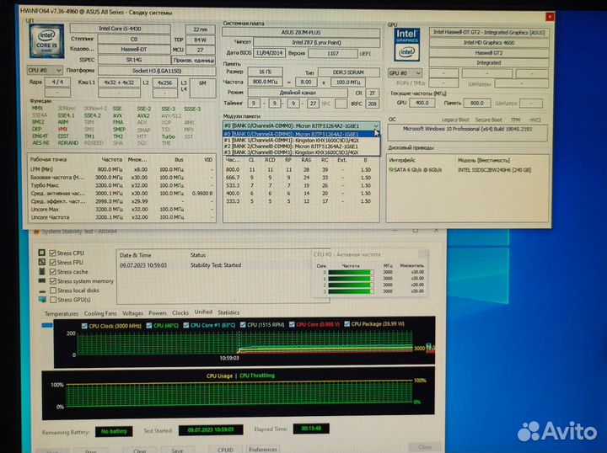The width and height of the screenshot is (607, 453).
Task: Switch to the Cooling Fans tab
Action: click(x=100, y=313)
